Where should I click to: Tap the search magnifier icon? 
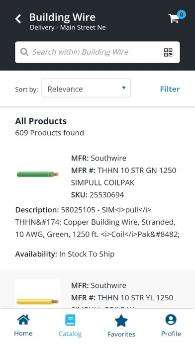(24, 52)
